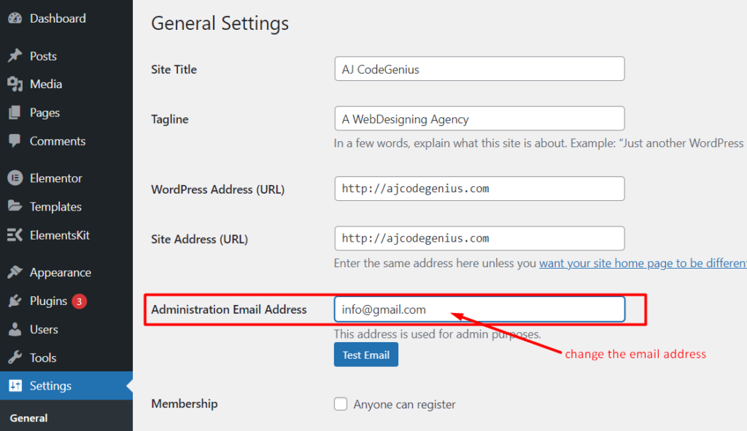747x431 pixels.
Task: Click the Administration Email Address label
Action: (x=229, y=309)
